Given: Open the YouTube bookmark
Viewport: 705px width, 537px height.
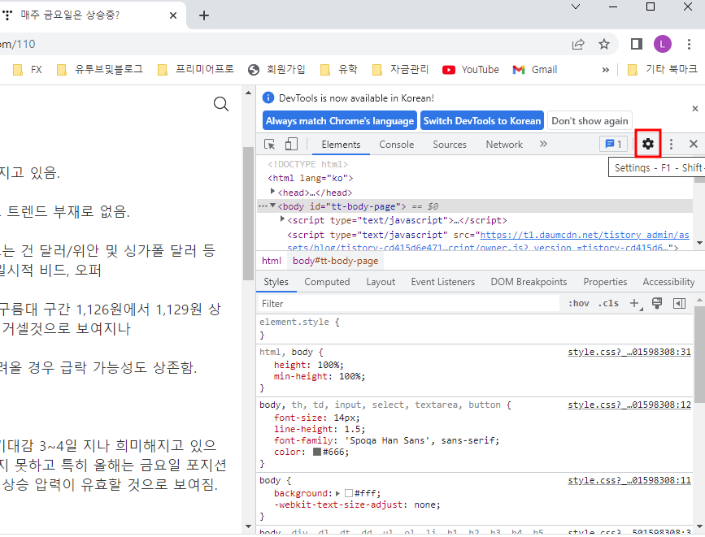Looking at the screenshot, I should (x=471, y=70).
